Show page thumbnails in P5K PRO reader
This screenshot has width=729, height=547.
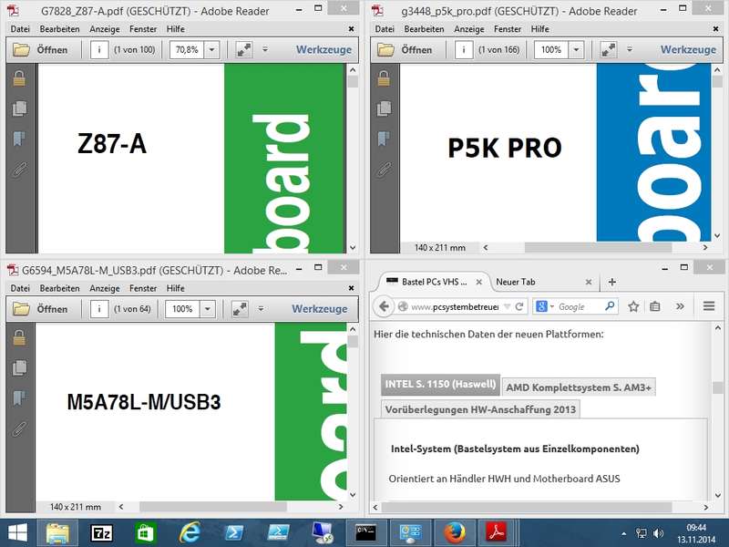click(x=384, y=108)
